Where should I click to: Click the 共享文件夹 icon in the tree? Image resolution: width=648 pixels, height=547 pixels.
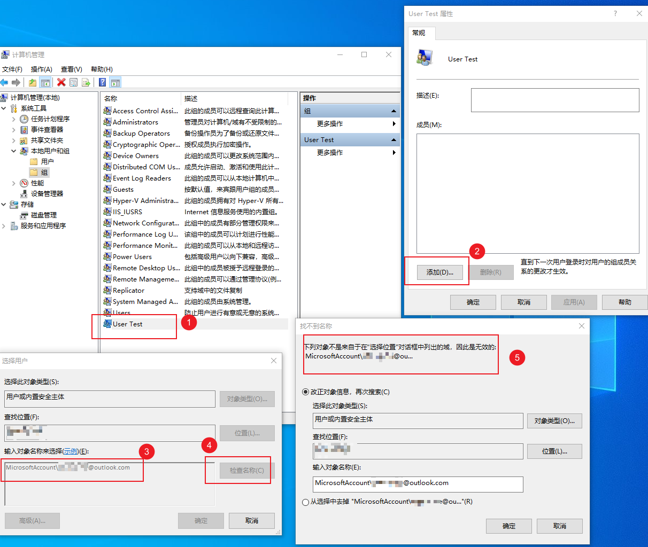click(24, 140)
